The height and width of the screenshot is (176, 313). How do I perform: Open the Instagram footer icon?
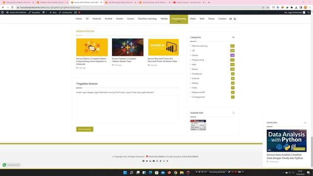coord(157,161)
